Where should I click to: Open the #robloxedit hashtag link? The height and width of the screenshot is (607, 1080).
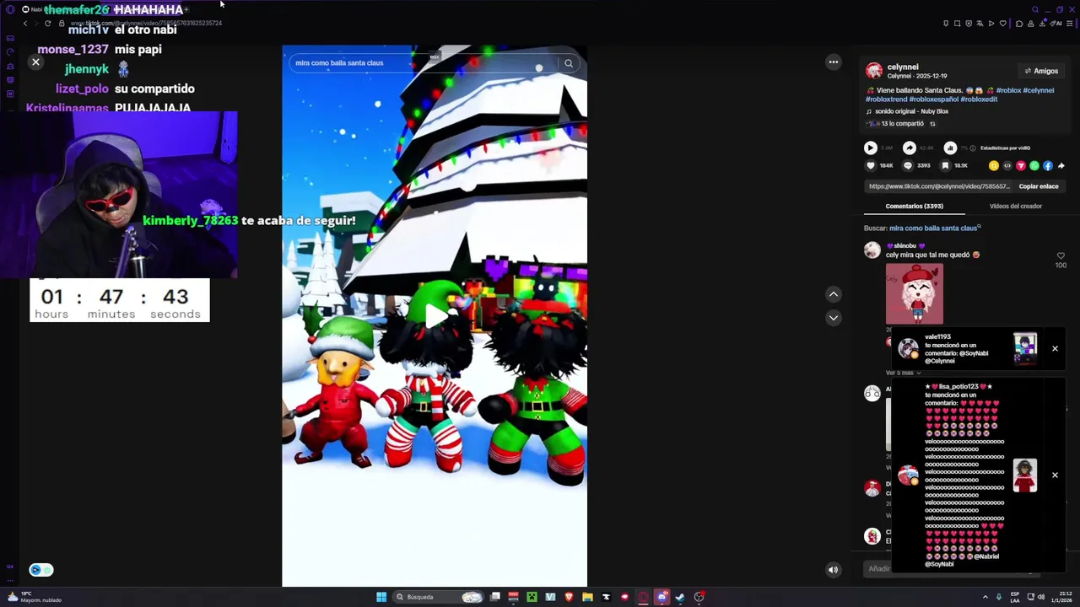coord(979,99)
